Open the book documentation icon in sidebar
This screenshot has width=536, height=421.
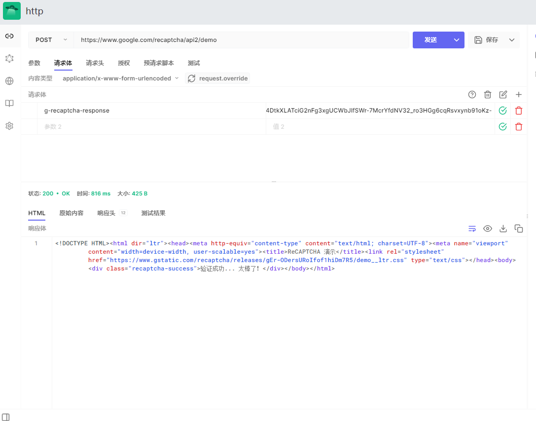click(9, 104)
